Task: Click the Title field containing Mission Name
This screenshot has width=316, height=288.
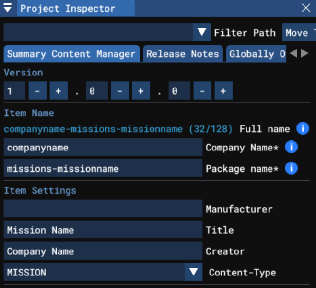Action: 103,230
